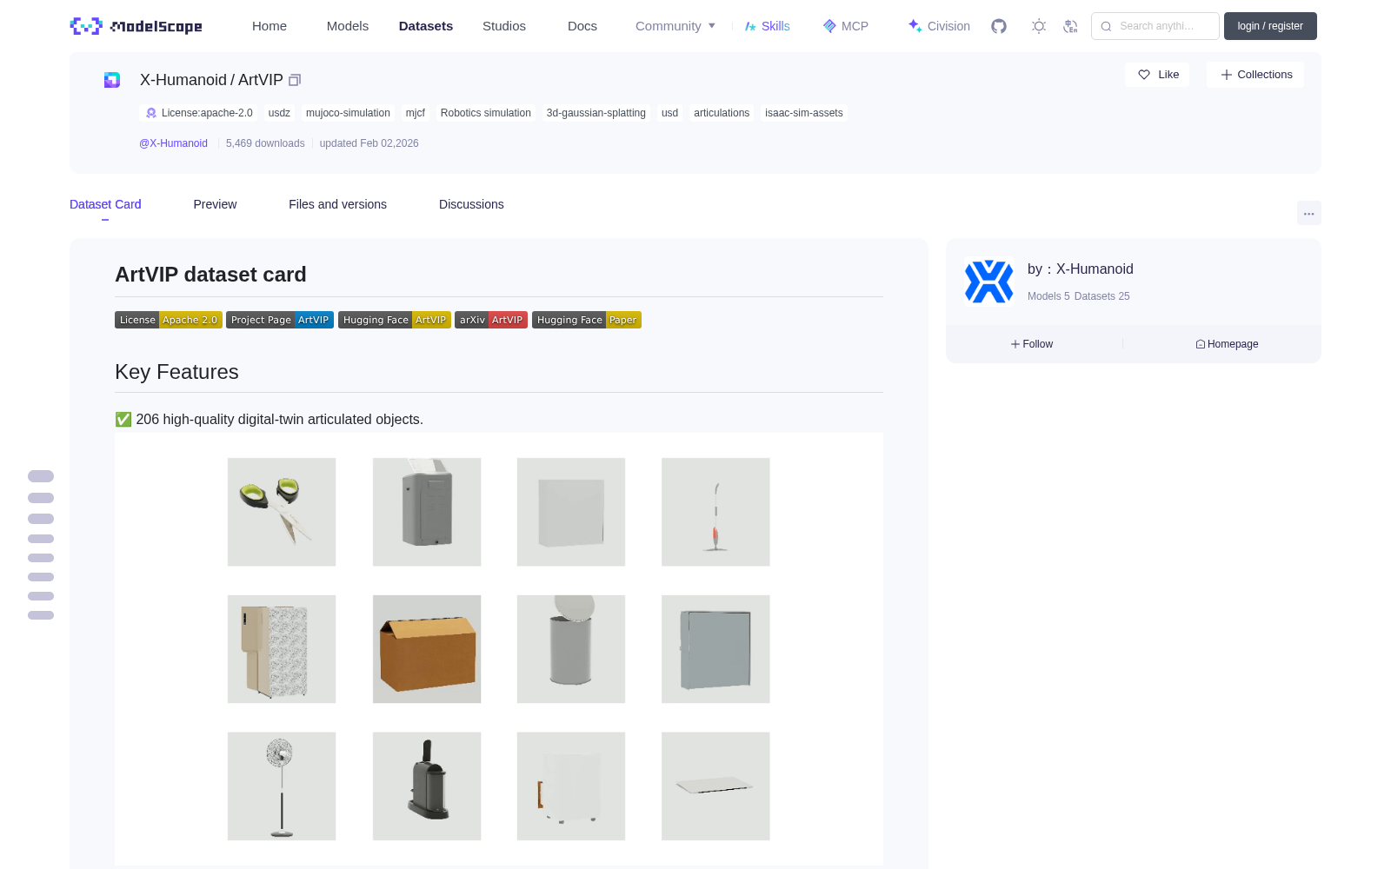Click the 3d-gaussian-splatting tag
The height and width of the screenshot is (869, 1391).
pos(596,113)
